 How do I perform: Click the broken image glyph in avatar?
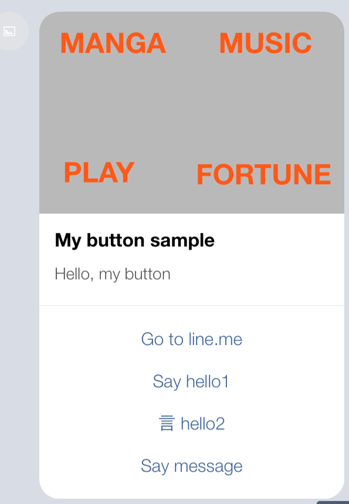tap(9, 31)
